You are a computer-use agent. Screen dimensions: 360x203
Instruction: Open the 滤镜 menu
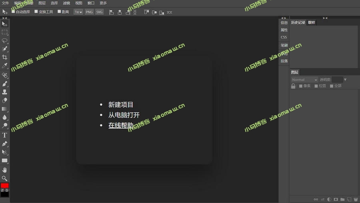(66, 3)
